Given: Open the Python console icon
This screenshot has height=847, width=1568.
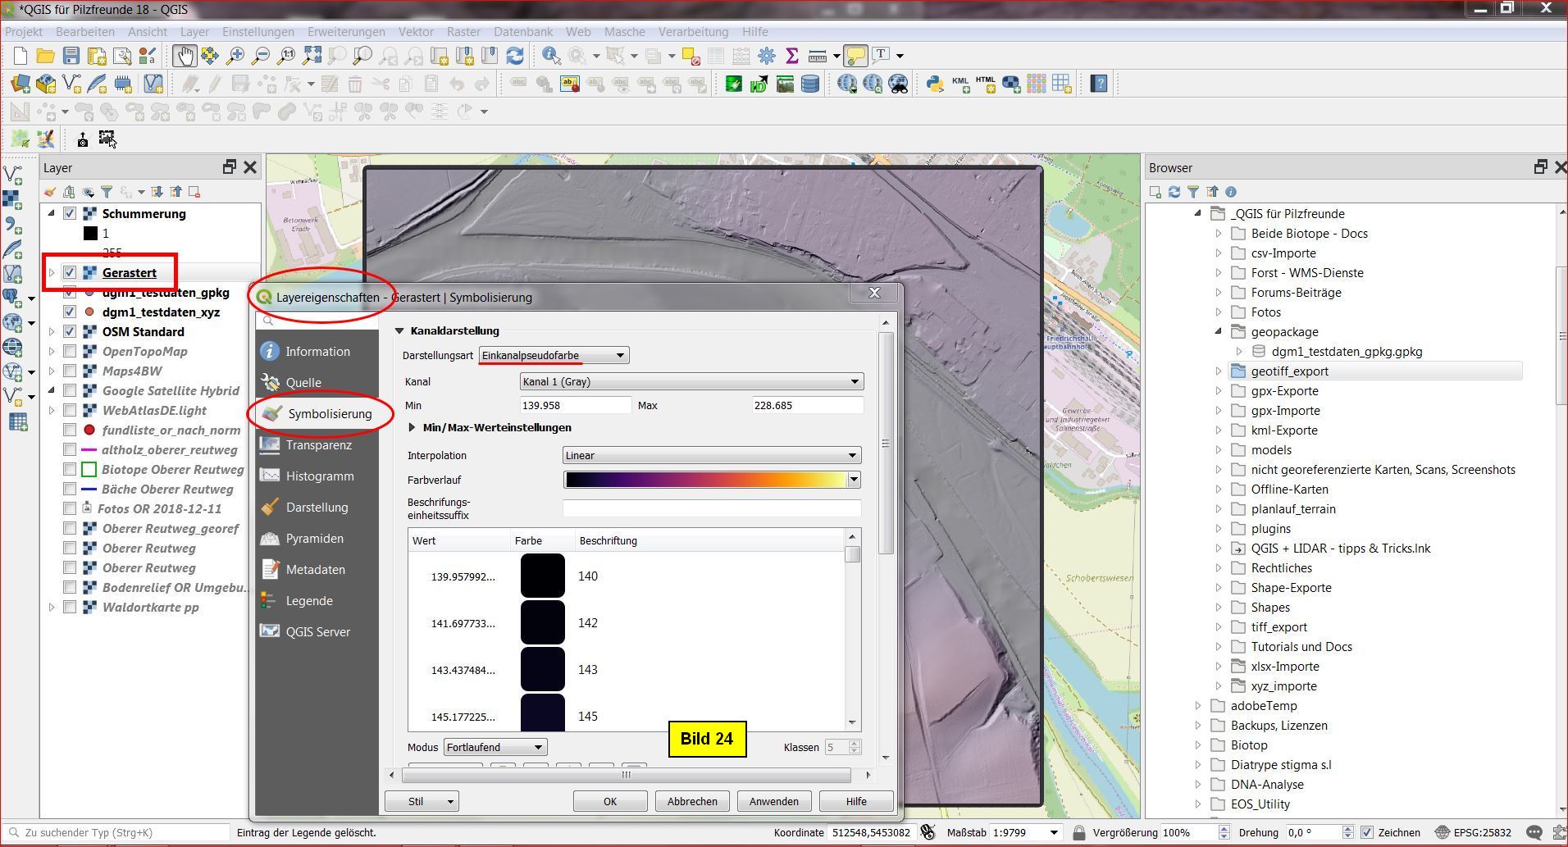Looking at the screenshot, I should 934,84.
